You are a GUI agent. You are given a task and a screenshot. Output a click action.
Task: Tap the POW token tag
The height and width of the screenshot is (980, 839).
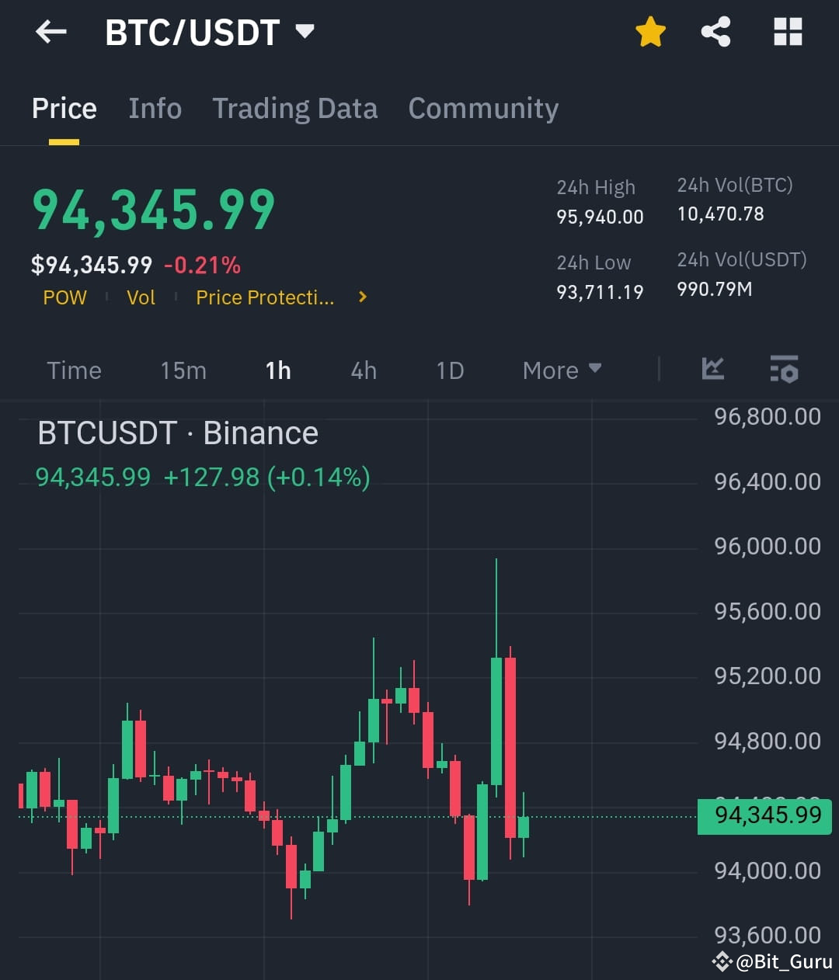pos(64,297)
